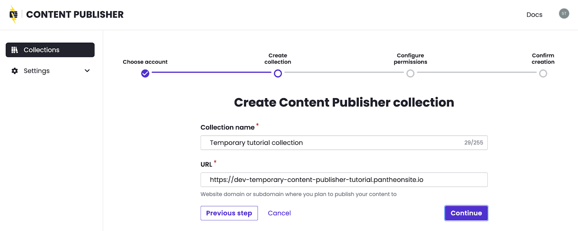
Task: Click the Configure permissions step circle
Action: (x=410, y=74)
